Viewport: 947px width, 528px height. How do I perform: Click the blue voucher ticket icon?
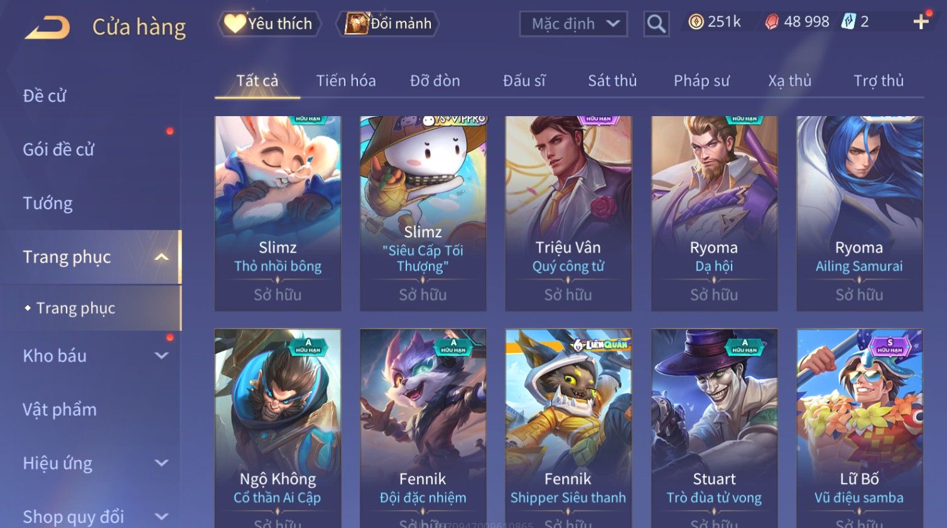pos(848,22)
